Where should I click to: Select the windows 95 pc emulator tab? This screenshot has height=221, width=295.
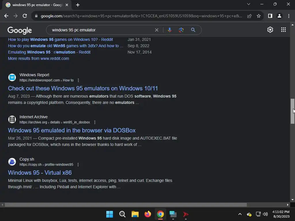pyautogui.click(x=37, y=5)
